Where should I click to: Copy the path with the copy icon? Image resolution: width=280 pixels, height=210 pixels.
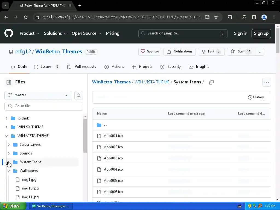tap(211, 82)
